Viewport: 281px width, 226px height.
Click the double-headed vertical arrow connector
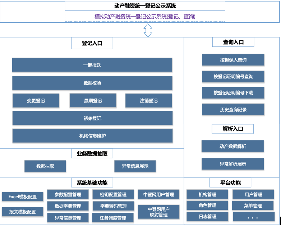click(x=148, y=30)
